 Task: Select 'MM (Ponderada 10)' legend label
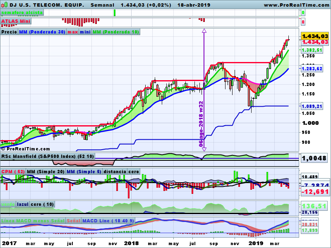(x=116, y=32)
